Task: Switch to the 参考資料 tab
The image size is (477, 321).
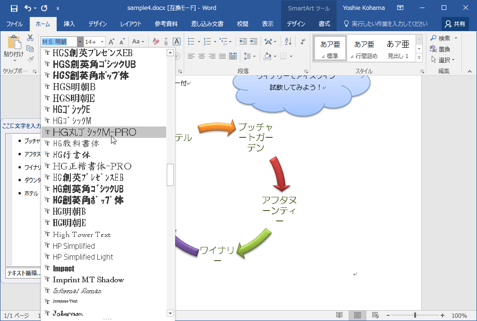Action: pos(166,24)
